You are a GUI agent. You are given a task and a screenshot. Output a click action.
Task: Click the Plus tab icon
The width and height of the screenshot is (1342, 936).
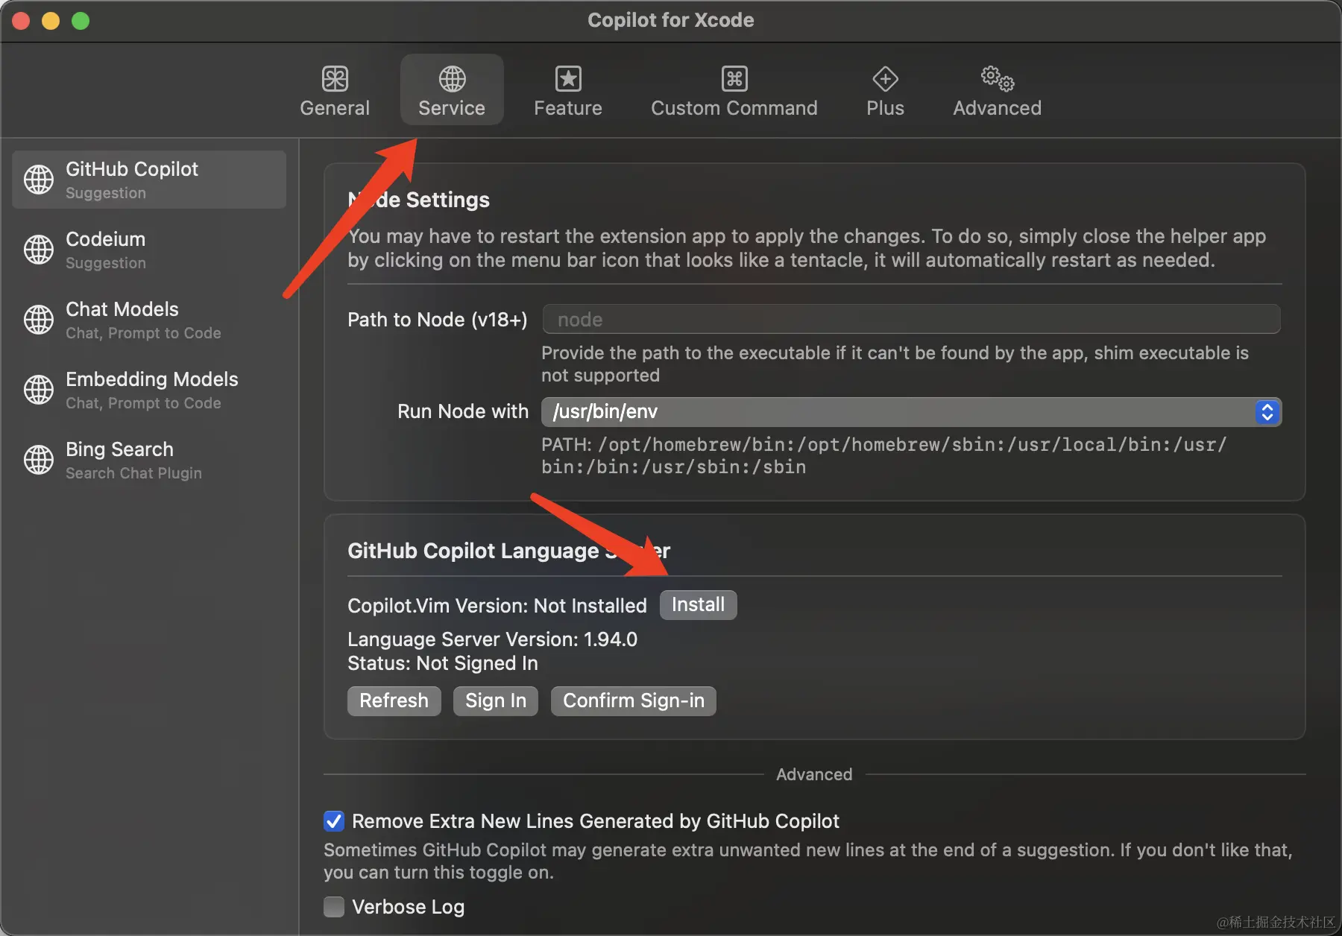[x=884, y=78]
